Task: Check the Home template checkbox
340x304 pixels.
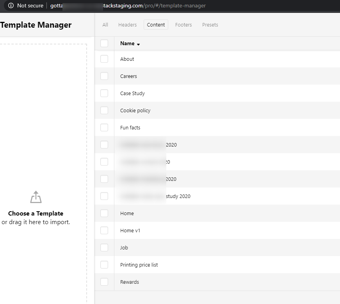Action: point(104,213)
